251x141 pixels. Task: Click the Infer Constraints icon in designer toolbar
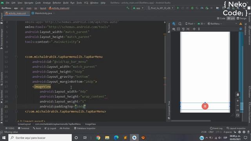[188, 29]
